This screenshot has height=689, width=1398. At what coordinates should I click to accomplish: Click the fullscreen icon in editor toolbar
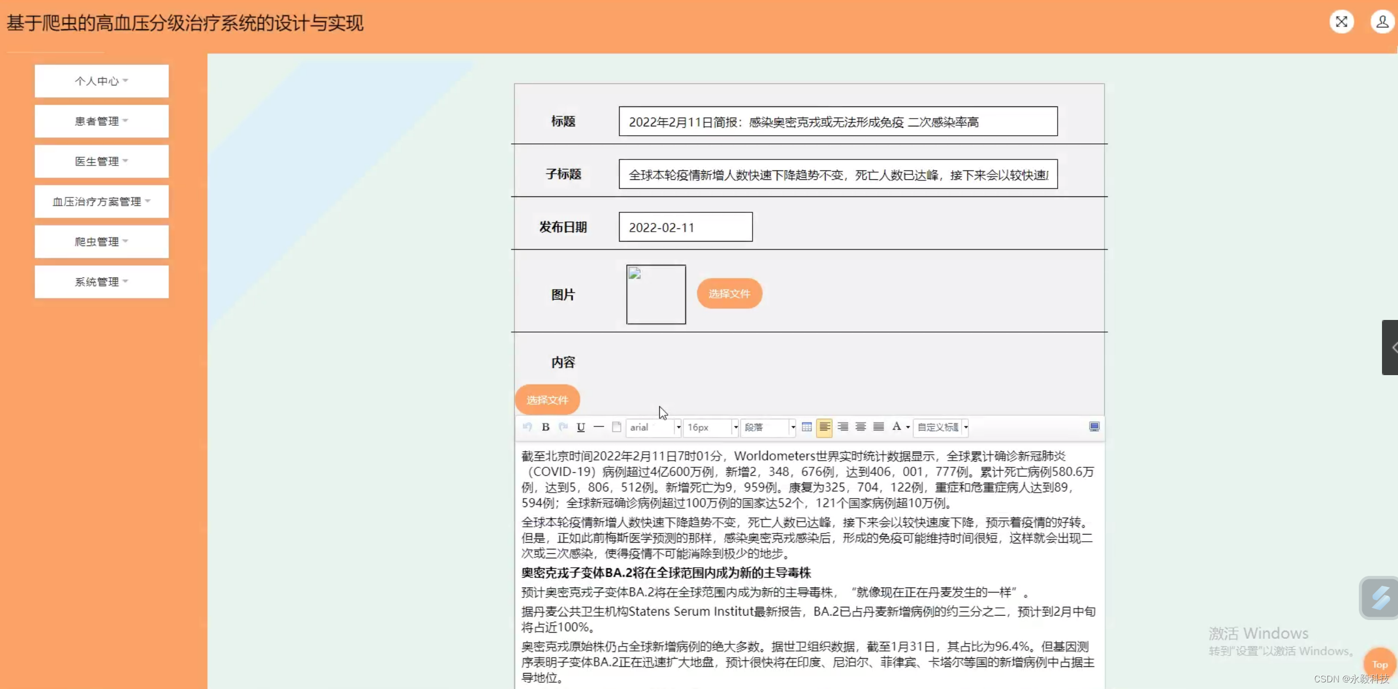pyautogui.click(x=1094, y=426)
